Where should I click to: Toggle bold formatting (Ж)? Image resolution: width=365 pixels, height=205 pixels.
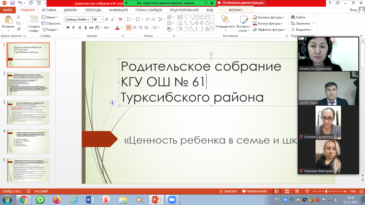pos(68,27)
